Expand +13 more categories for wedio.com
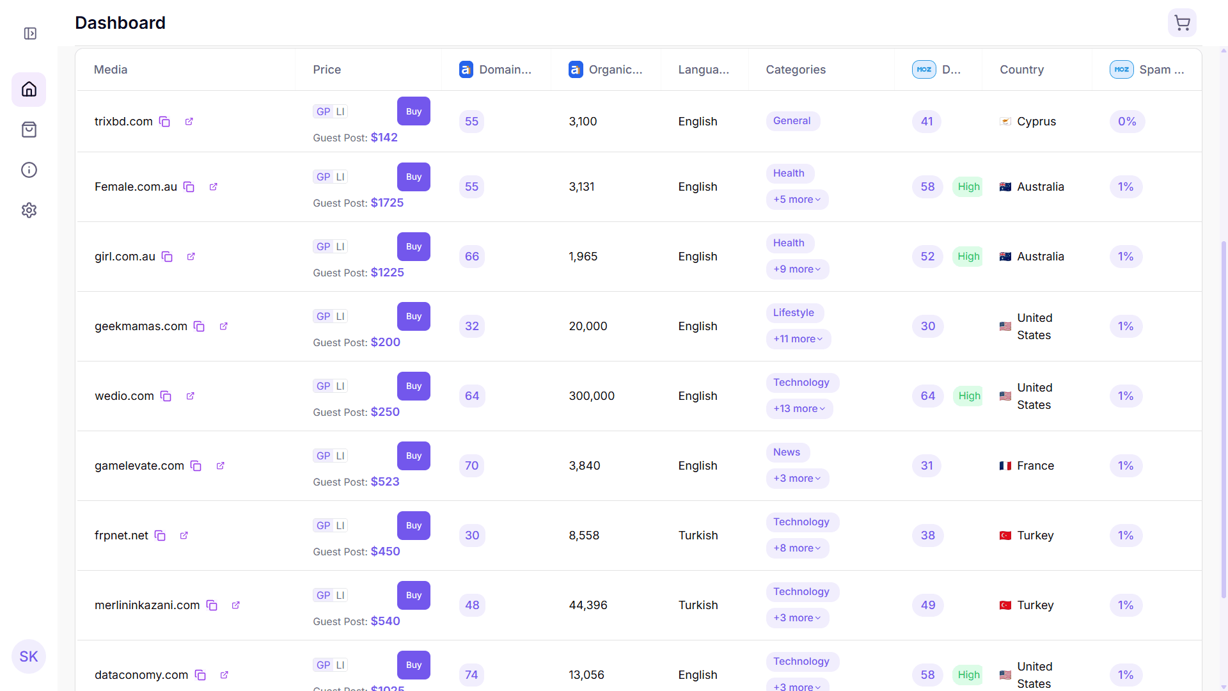Viewport: 1228px width, 691px height. [x=799, y=409]
